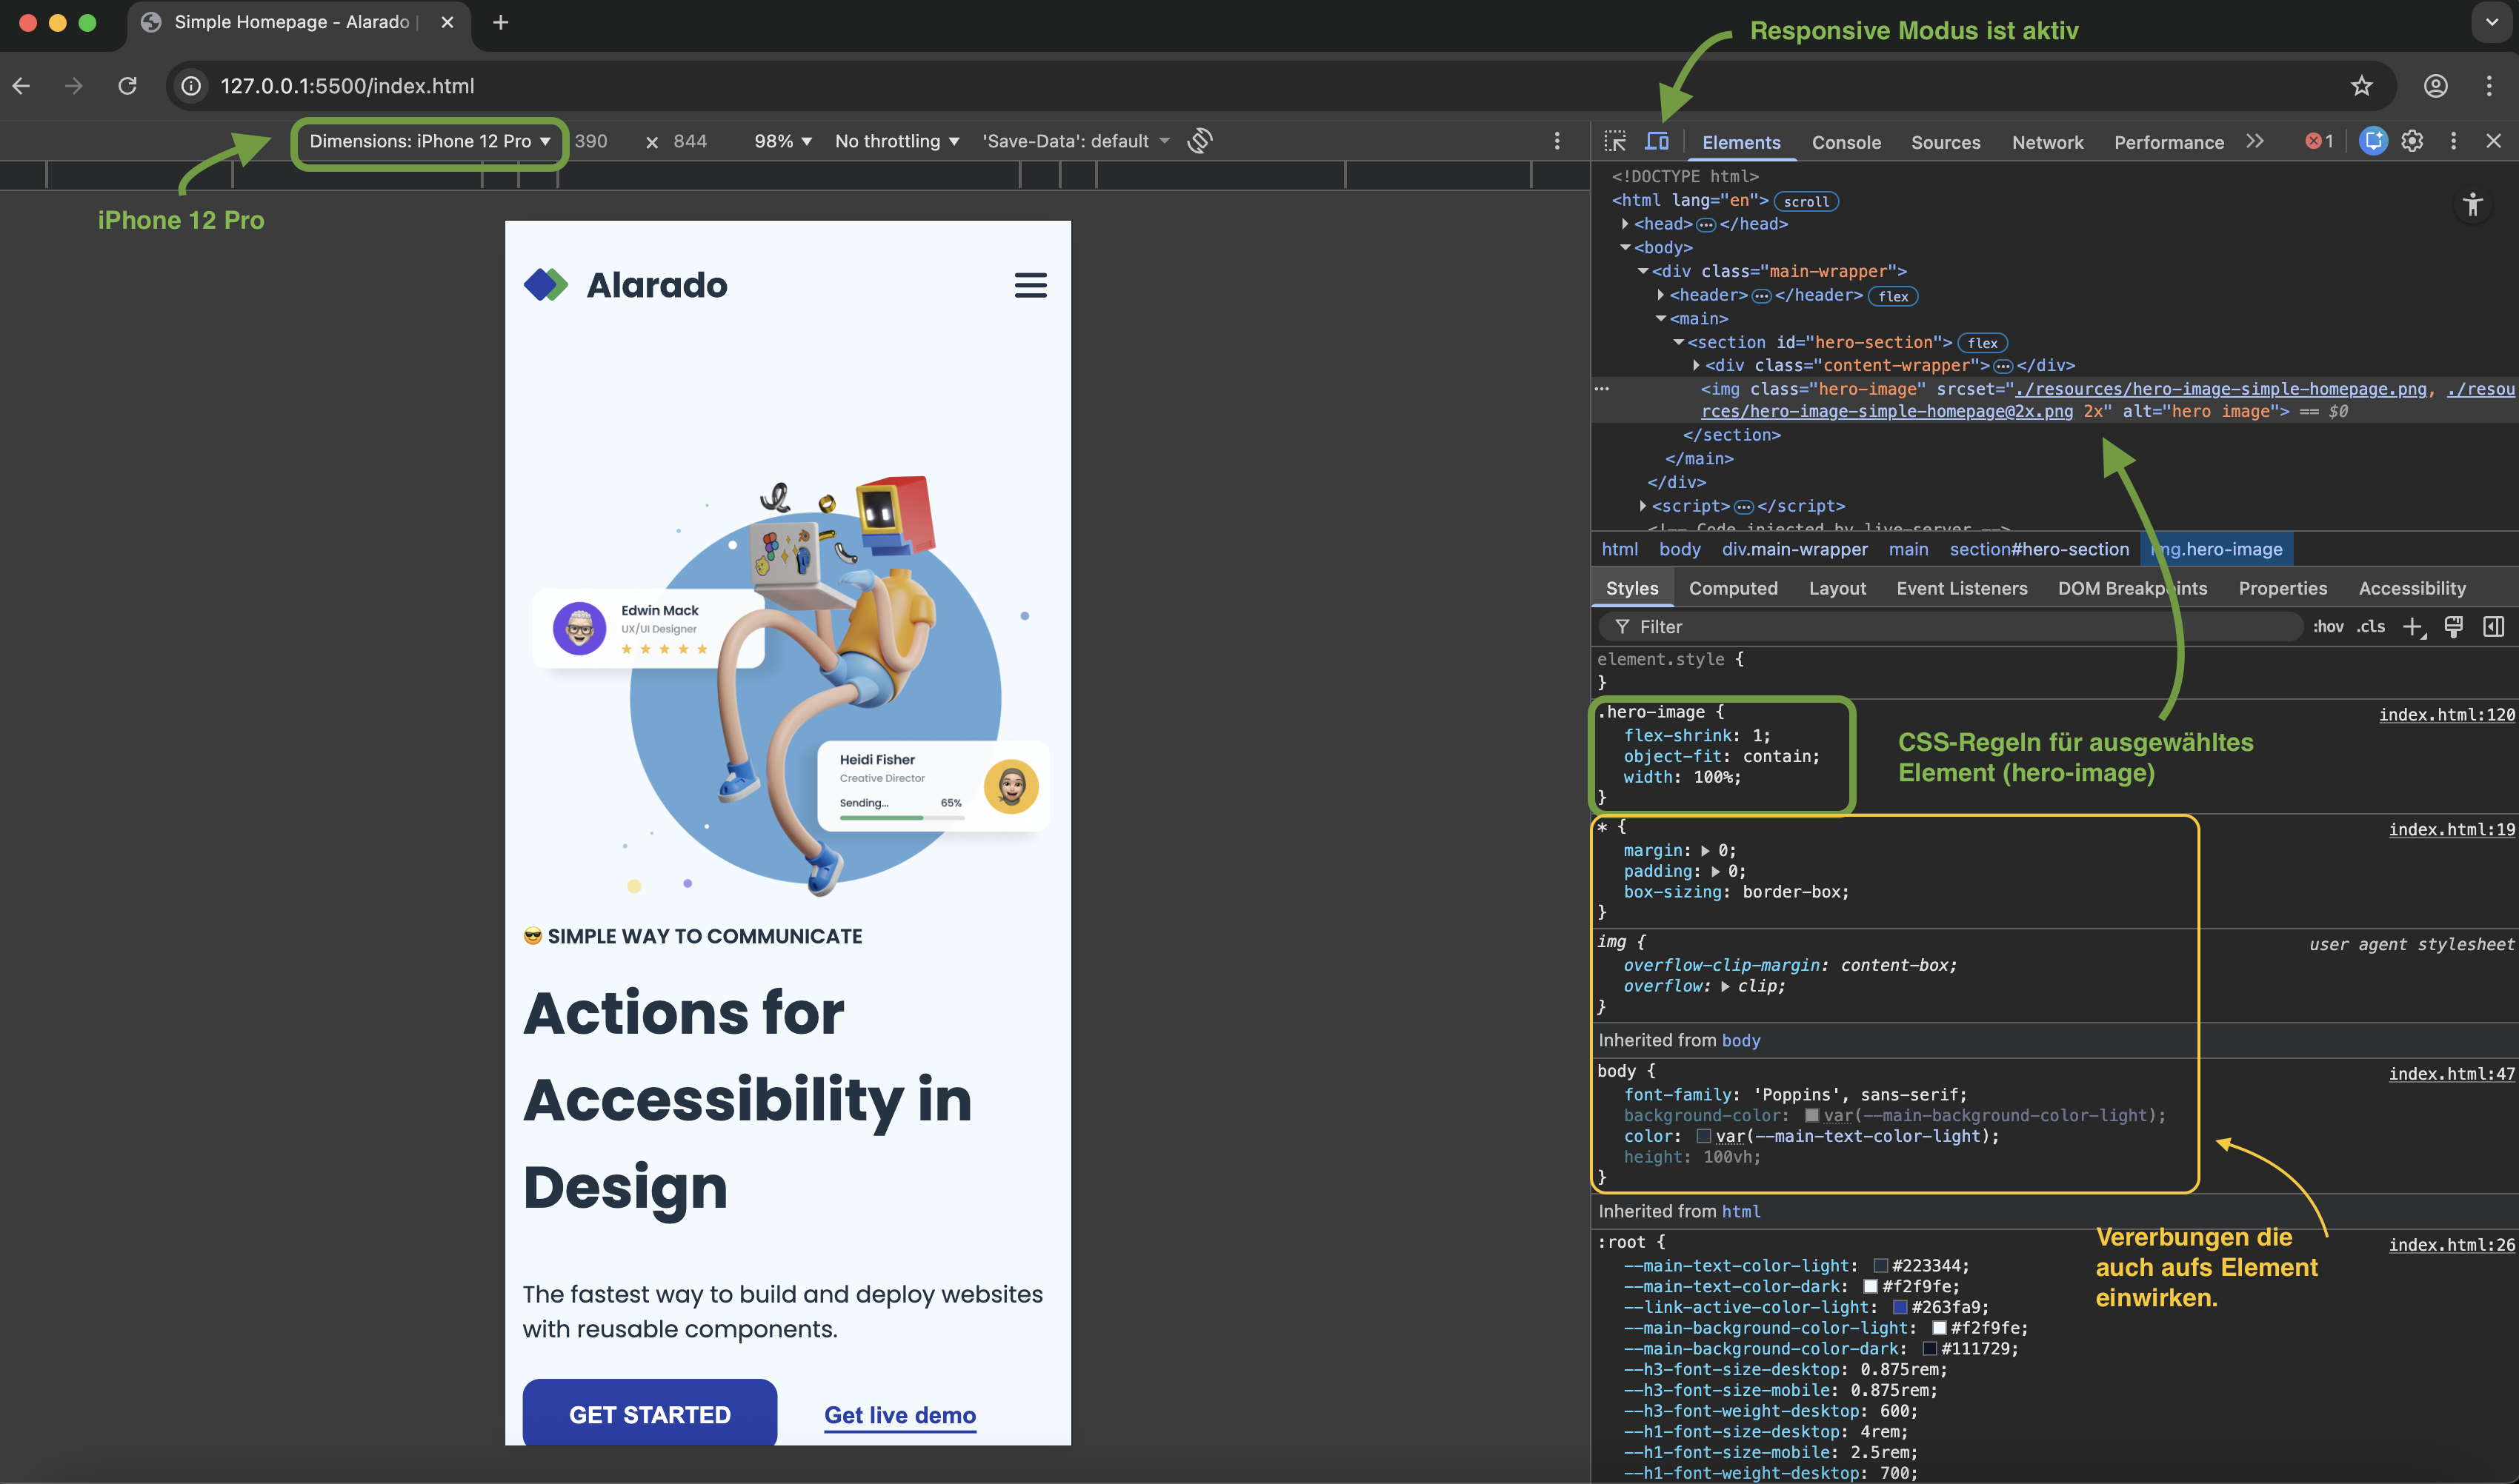Click the rotate screen orientation icon
The height and width of the screenshot is (1484, 2519).
pyautogui.click(x=1199, y=141)
